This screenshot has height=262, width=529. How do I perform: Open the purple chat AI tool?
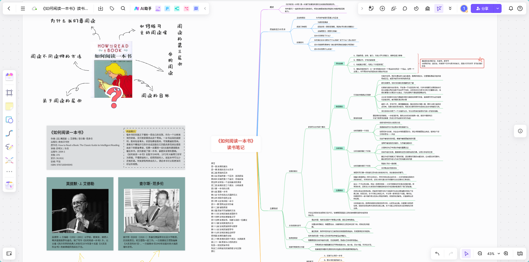(196, 8)
